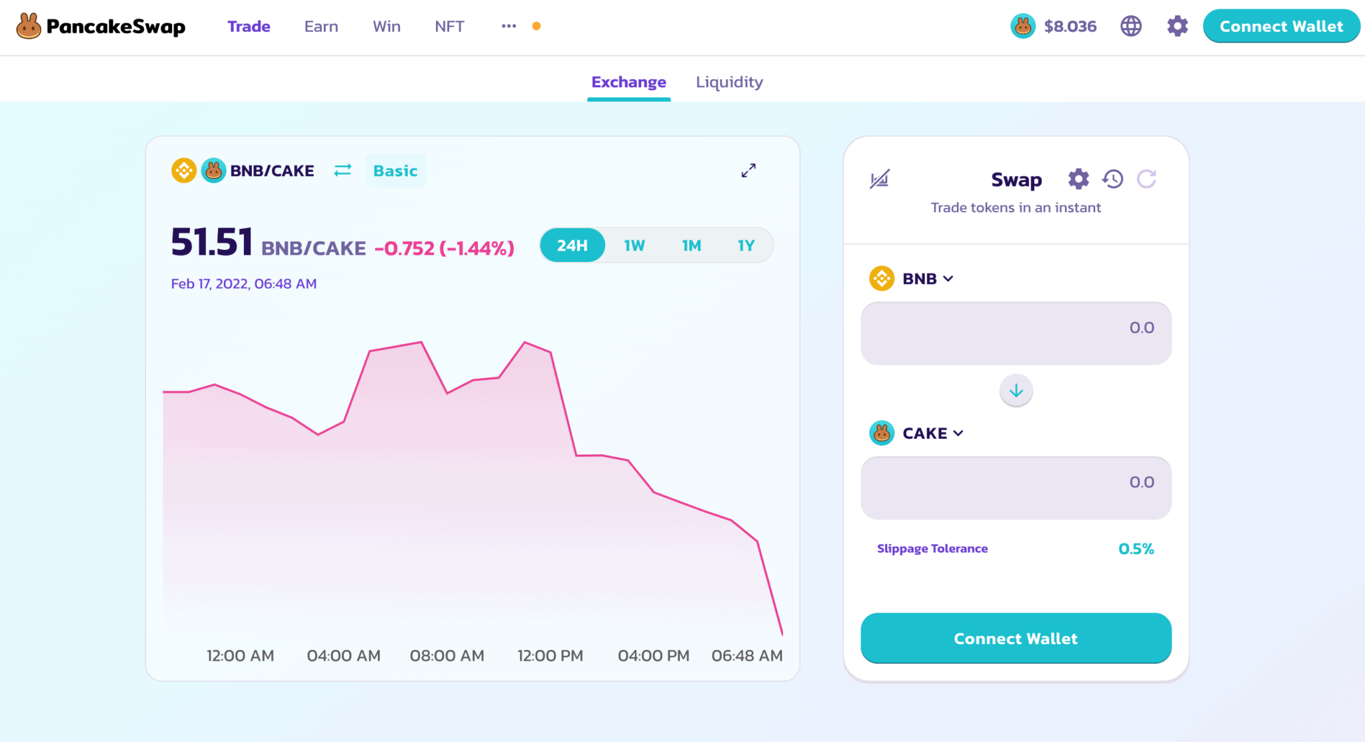Open the Win menu
The image size is (1365, 742).
click(x=387, y=27)
